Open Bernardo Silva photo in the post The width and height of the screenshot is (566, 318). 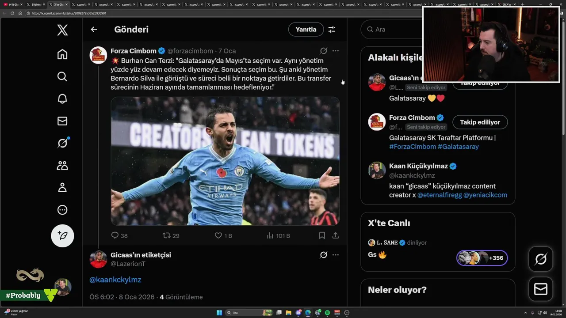click(x=225, y=161)
